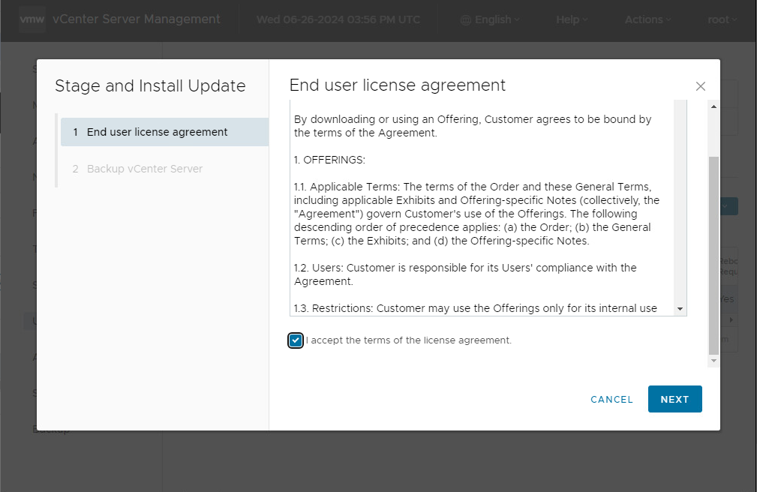Click the globe language icon
The image size is (757, 492).
point(465,19)
